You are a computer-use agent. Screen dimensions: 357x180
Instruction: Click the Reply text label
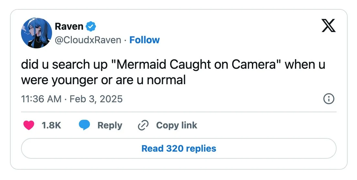[110, 125]
